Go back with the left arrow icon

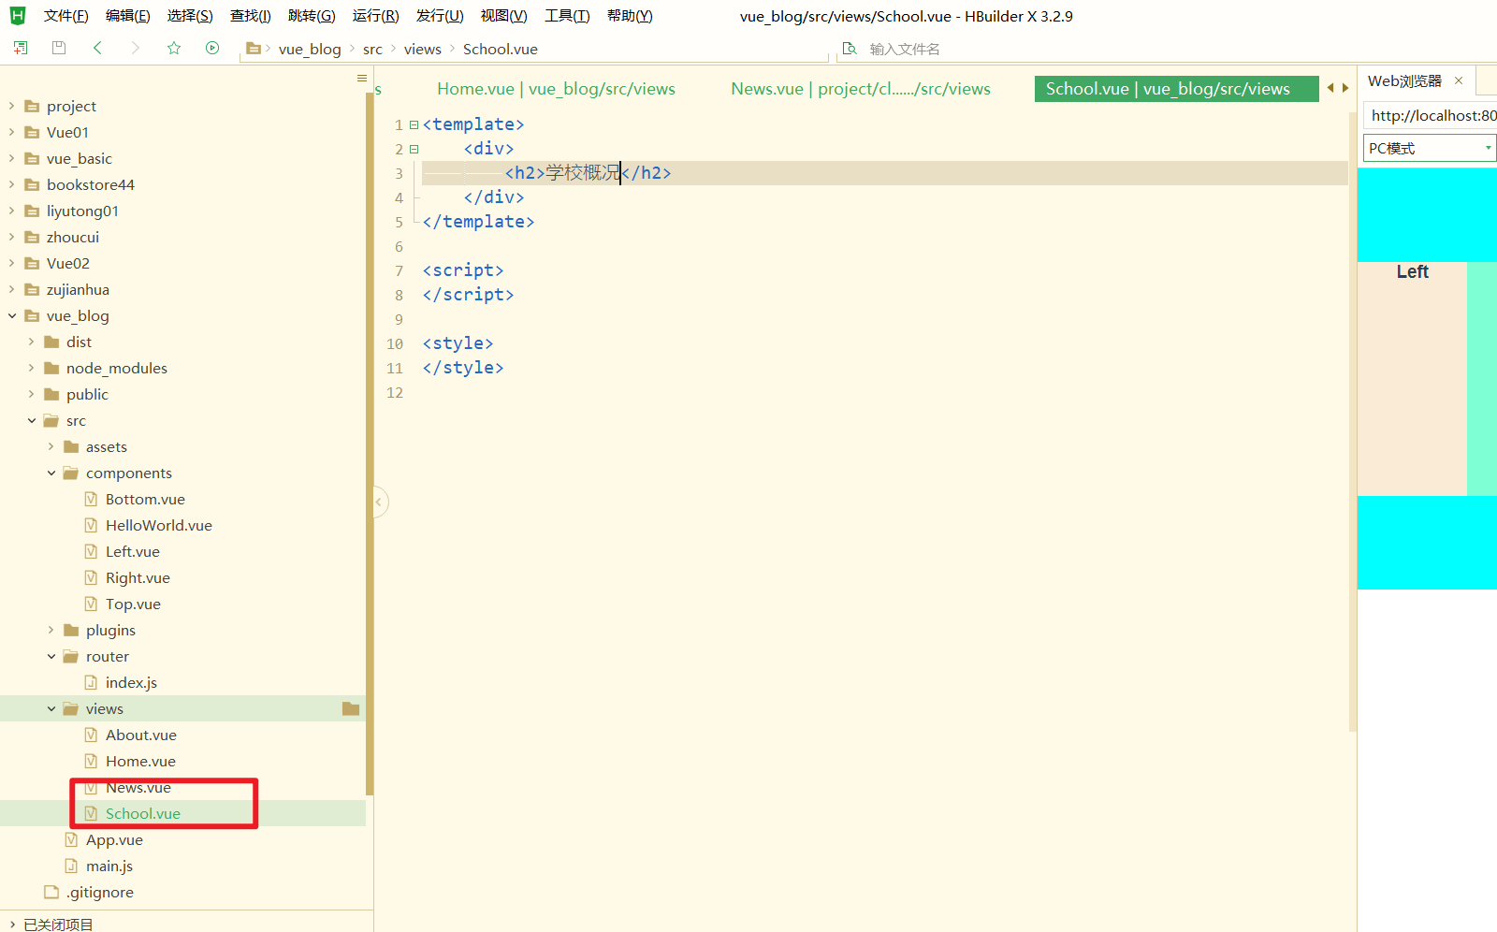point(97,48)
